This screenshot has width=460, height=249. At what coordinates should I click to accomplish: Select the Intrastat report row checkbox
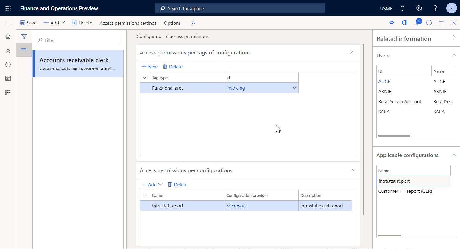point(145,205)
